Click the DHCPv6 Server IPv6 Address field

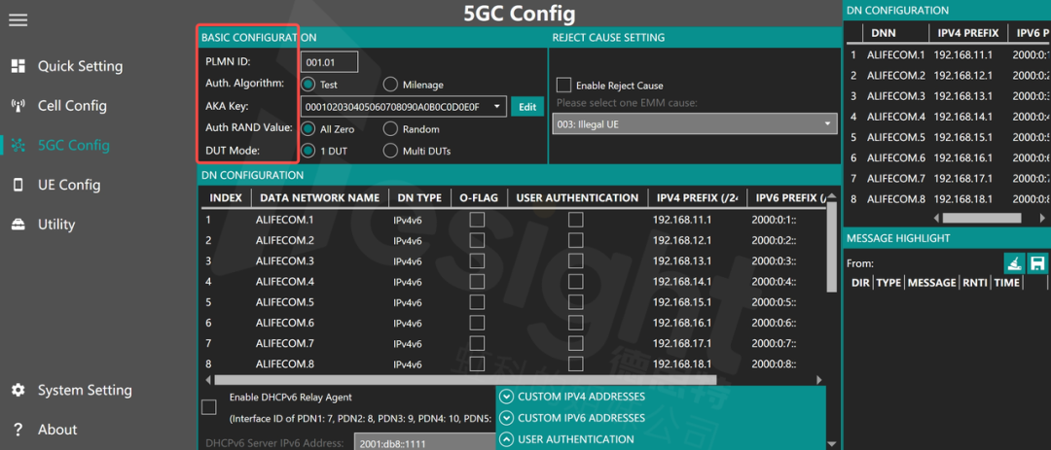tap(423, 442)
